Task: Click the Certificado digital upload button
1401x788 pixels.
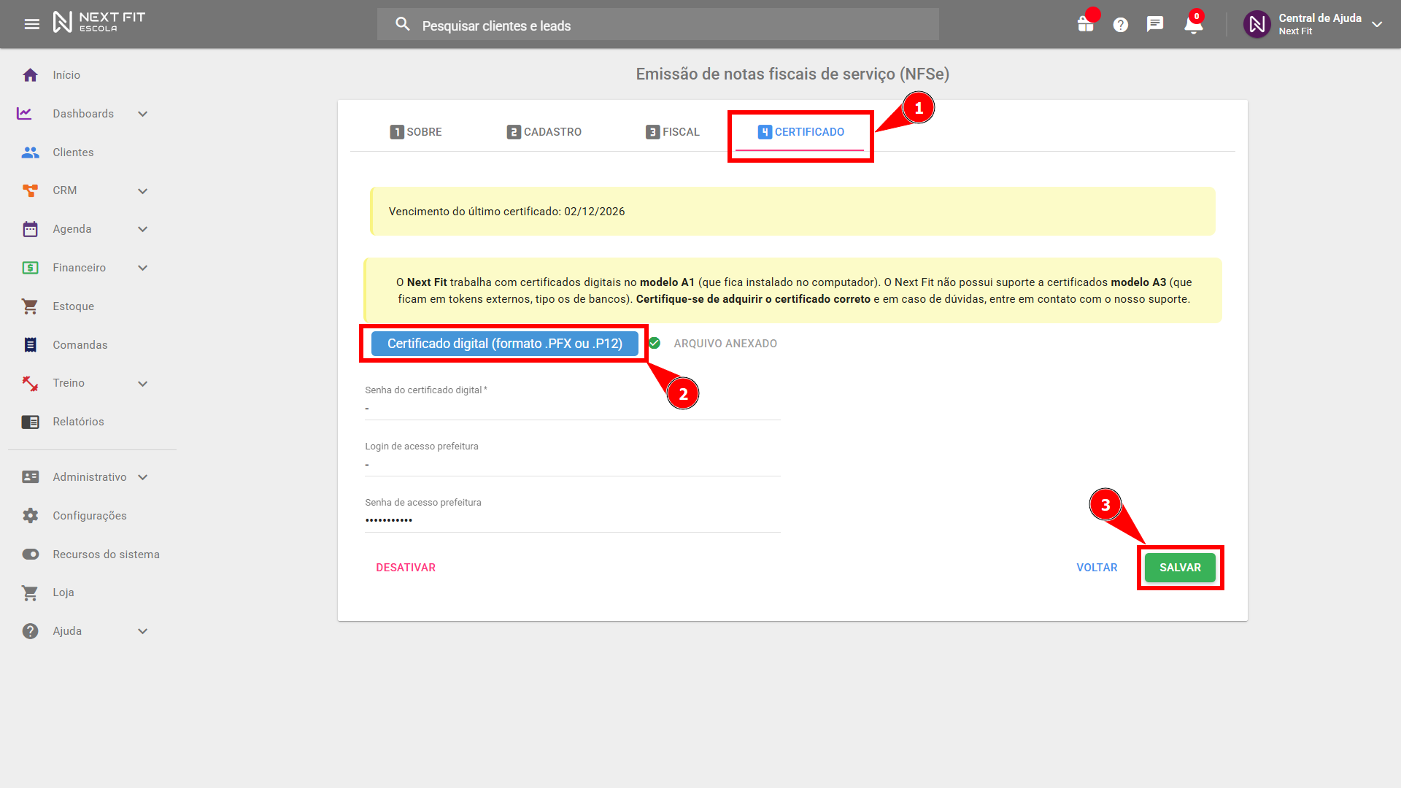Action: [x=504, y=344]
